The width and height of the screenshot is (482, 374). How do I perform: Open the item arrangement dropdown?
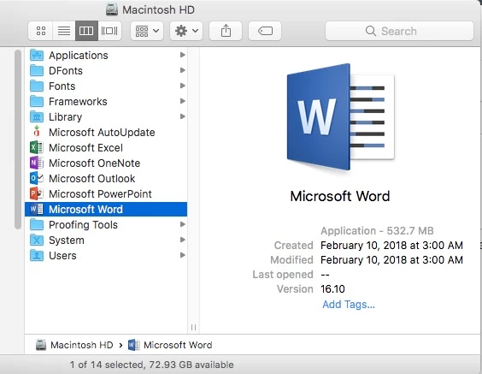pos(147,31)
